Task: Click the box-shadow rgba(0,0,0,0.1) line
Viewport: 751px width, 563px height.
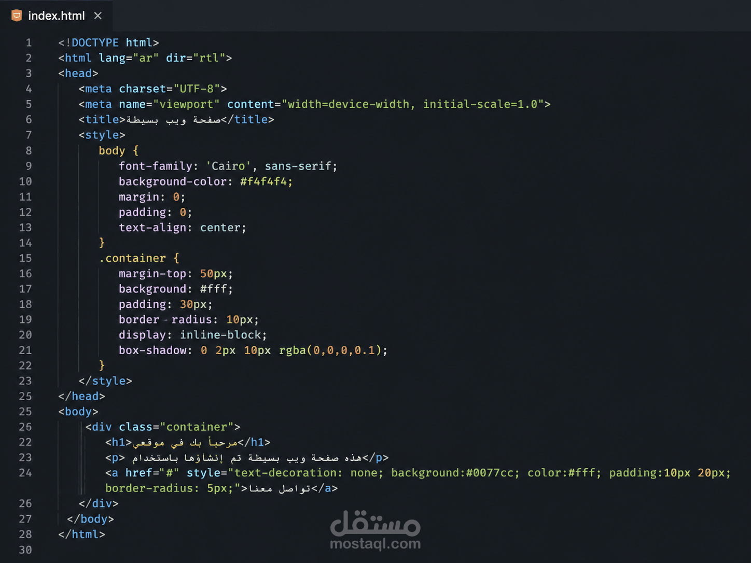Action: coord(253,350)
